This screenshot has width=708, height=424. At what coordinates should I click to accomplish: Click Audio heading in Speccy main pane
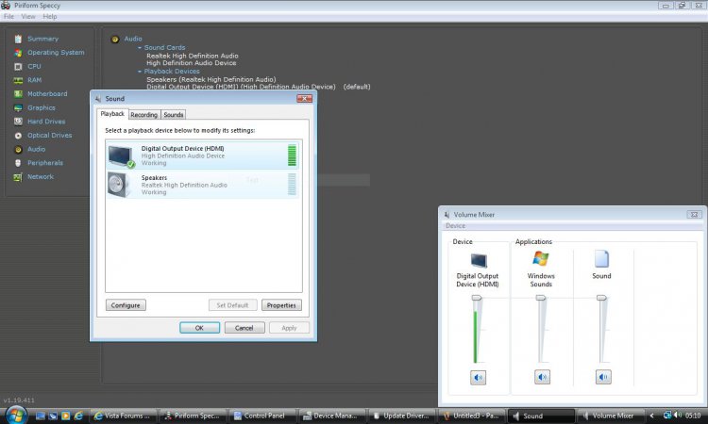coord(133,39)
